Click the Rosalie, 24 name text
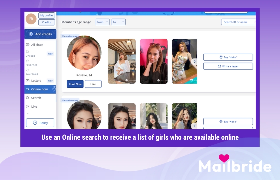This screenshot has width=280, height=180. 84,75
